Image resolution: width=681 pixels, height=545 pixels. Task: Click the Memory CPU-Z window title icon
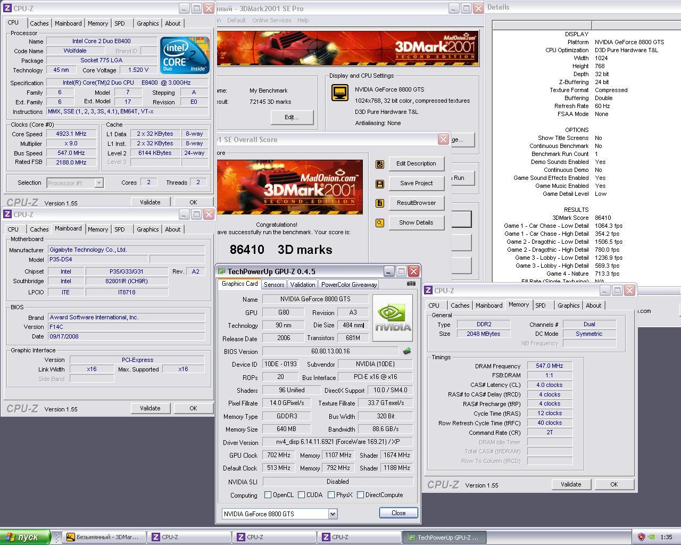tap(429, 291)
